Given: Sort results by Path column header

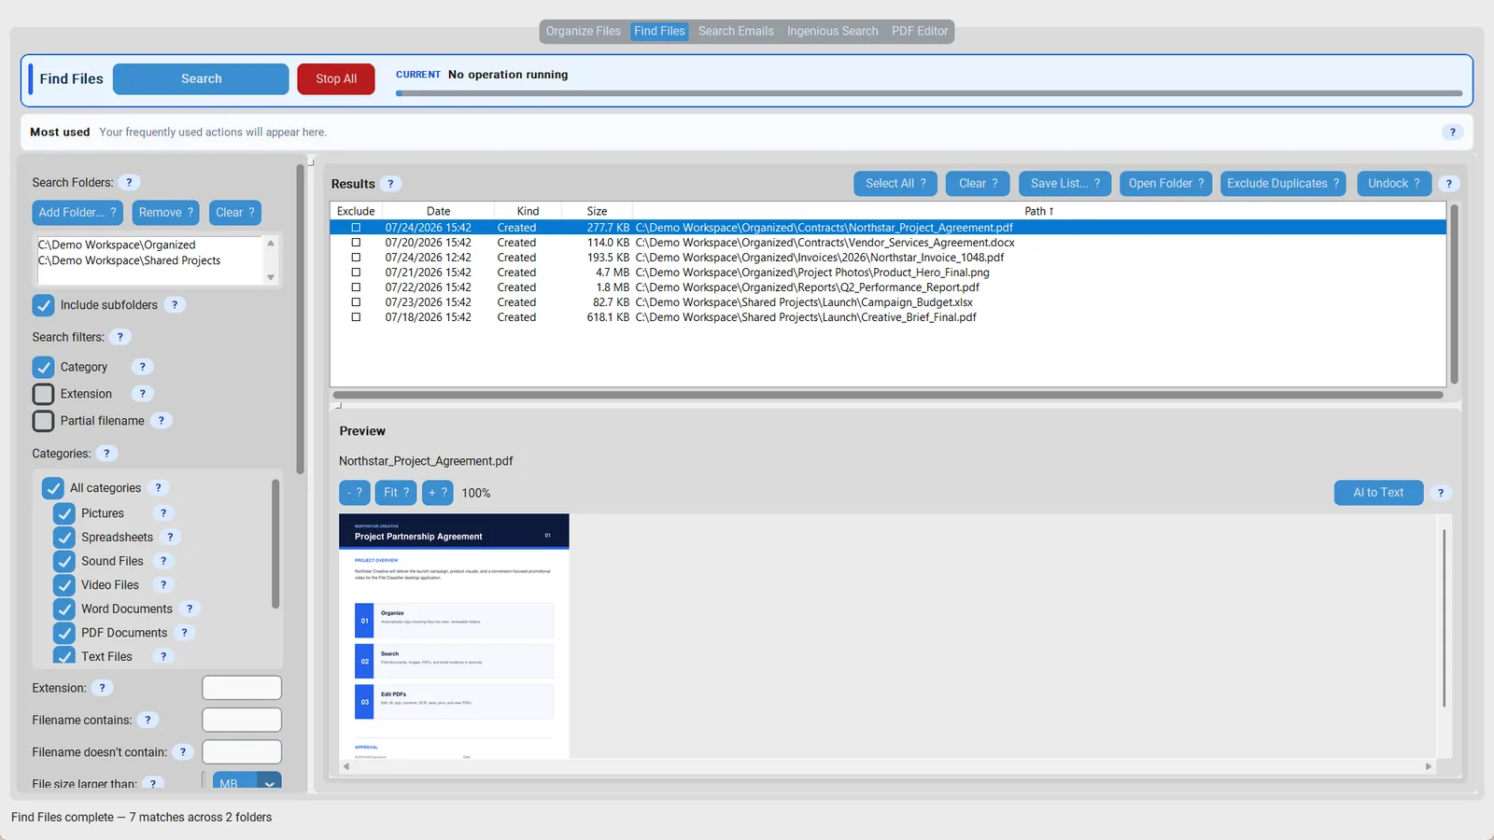Looking at the screenshot, I should pos(1038,211).
